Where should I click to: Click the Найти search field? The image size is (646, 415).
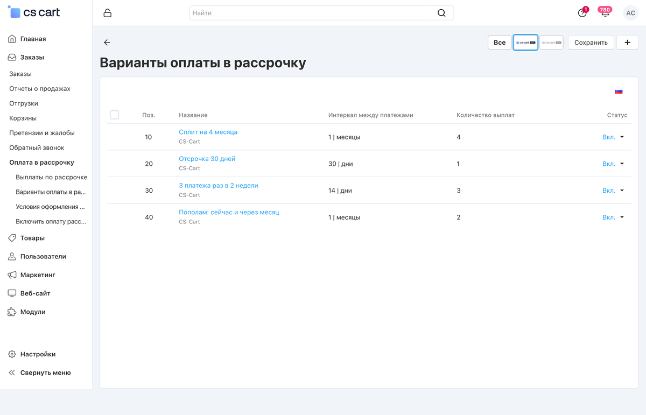pyautogui.click(x=321, y=13)
